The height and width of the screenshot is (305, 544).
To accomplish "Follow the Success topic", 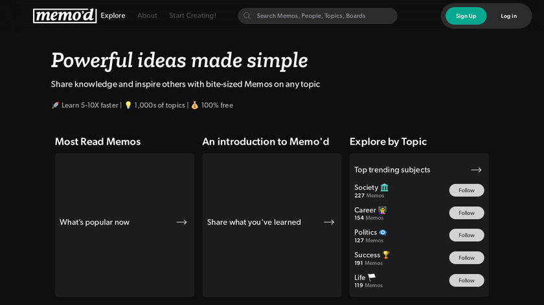I will (x=466, y=258).
